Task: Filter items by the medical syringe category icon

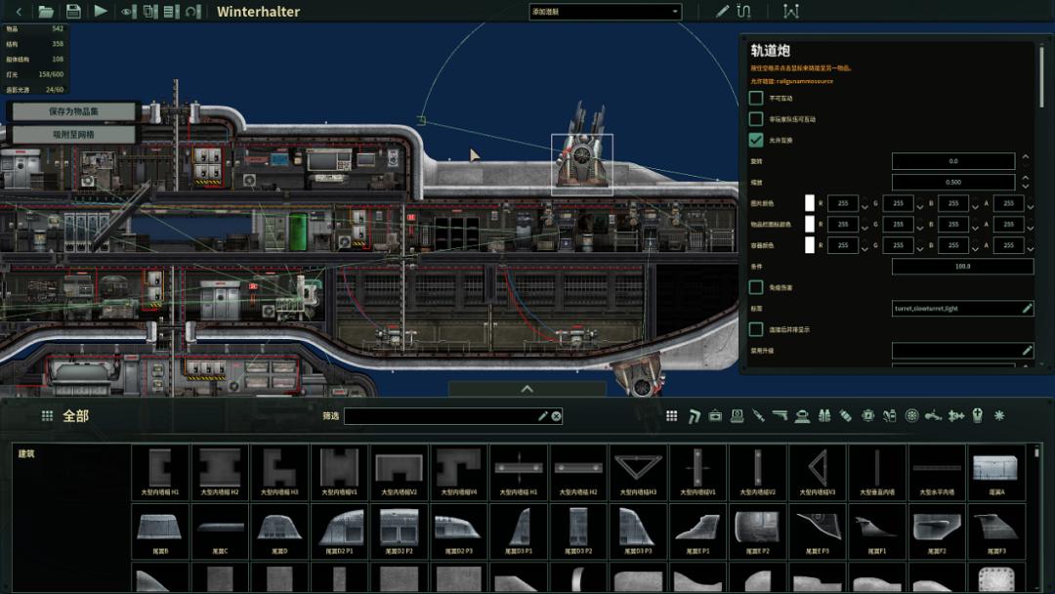Action: [x=758, y=416]
